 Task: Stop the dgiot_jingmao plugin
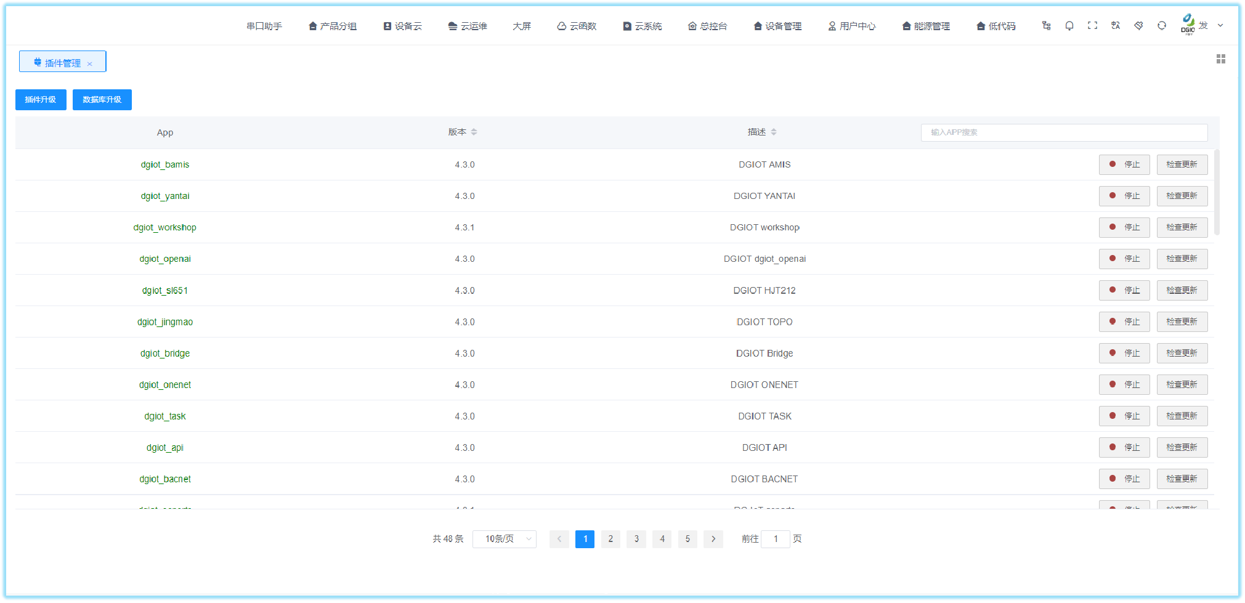[x=1124, y=322]
